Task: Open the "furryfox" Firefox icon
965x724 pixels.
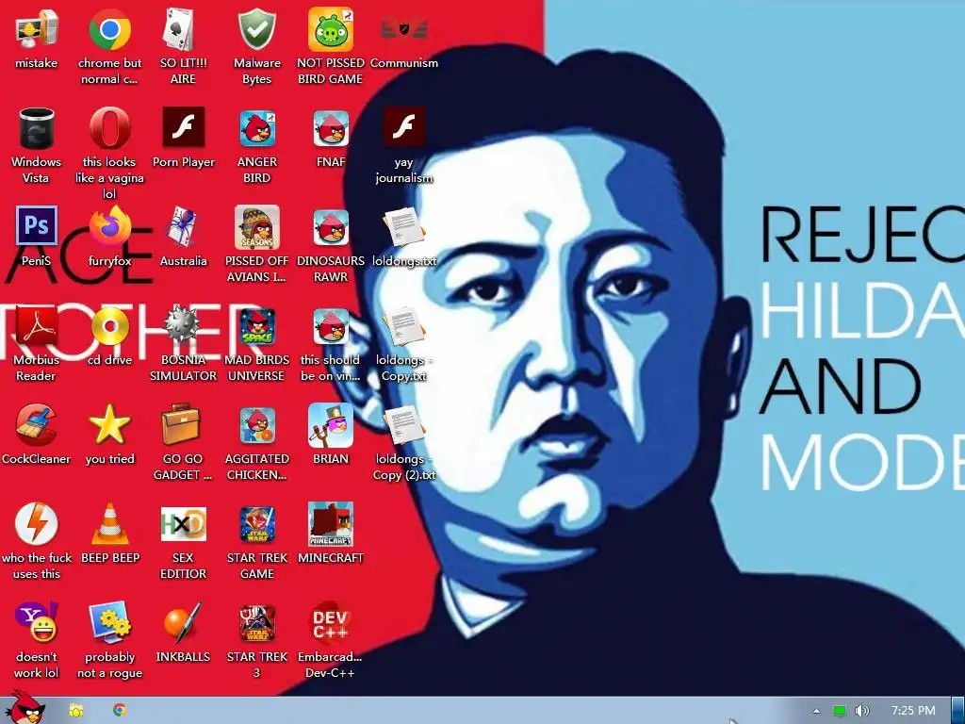Action: pos(109,226)
